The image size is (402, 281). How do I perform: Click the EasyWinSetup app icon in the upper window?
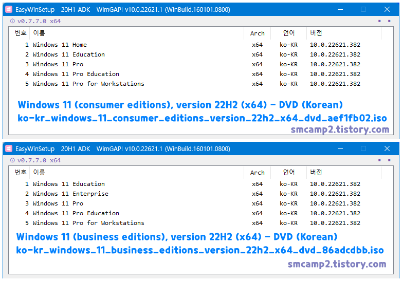[x=9, y=9]
